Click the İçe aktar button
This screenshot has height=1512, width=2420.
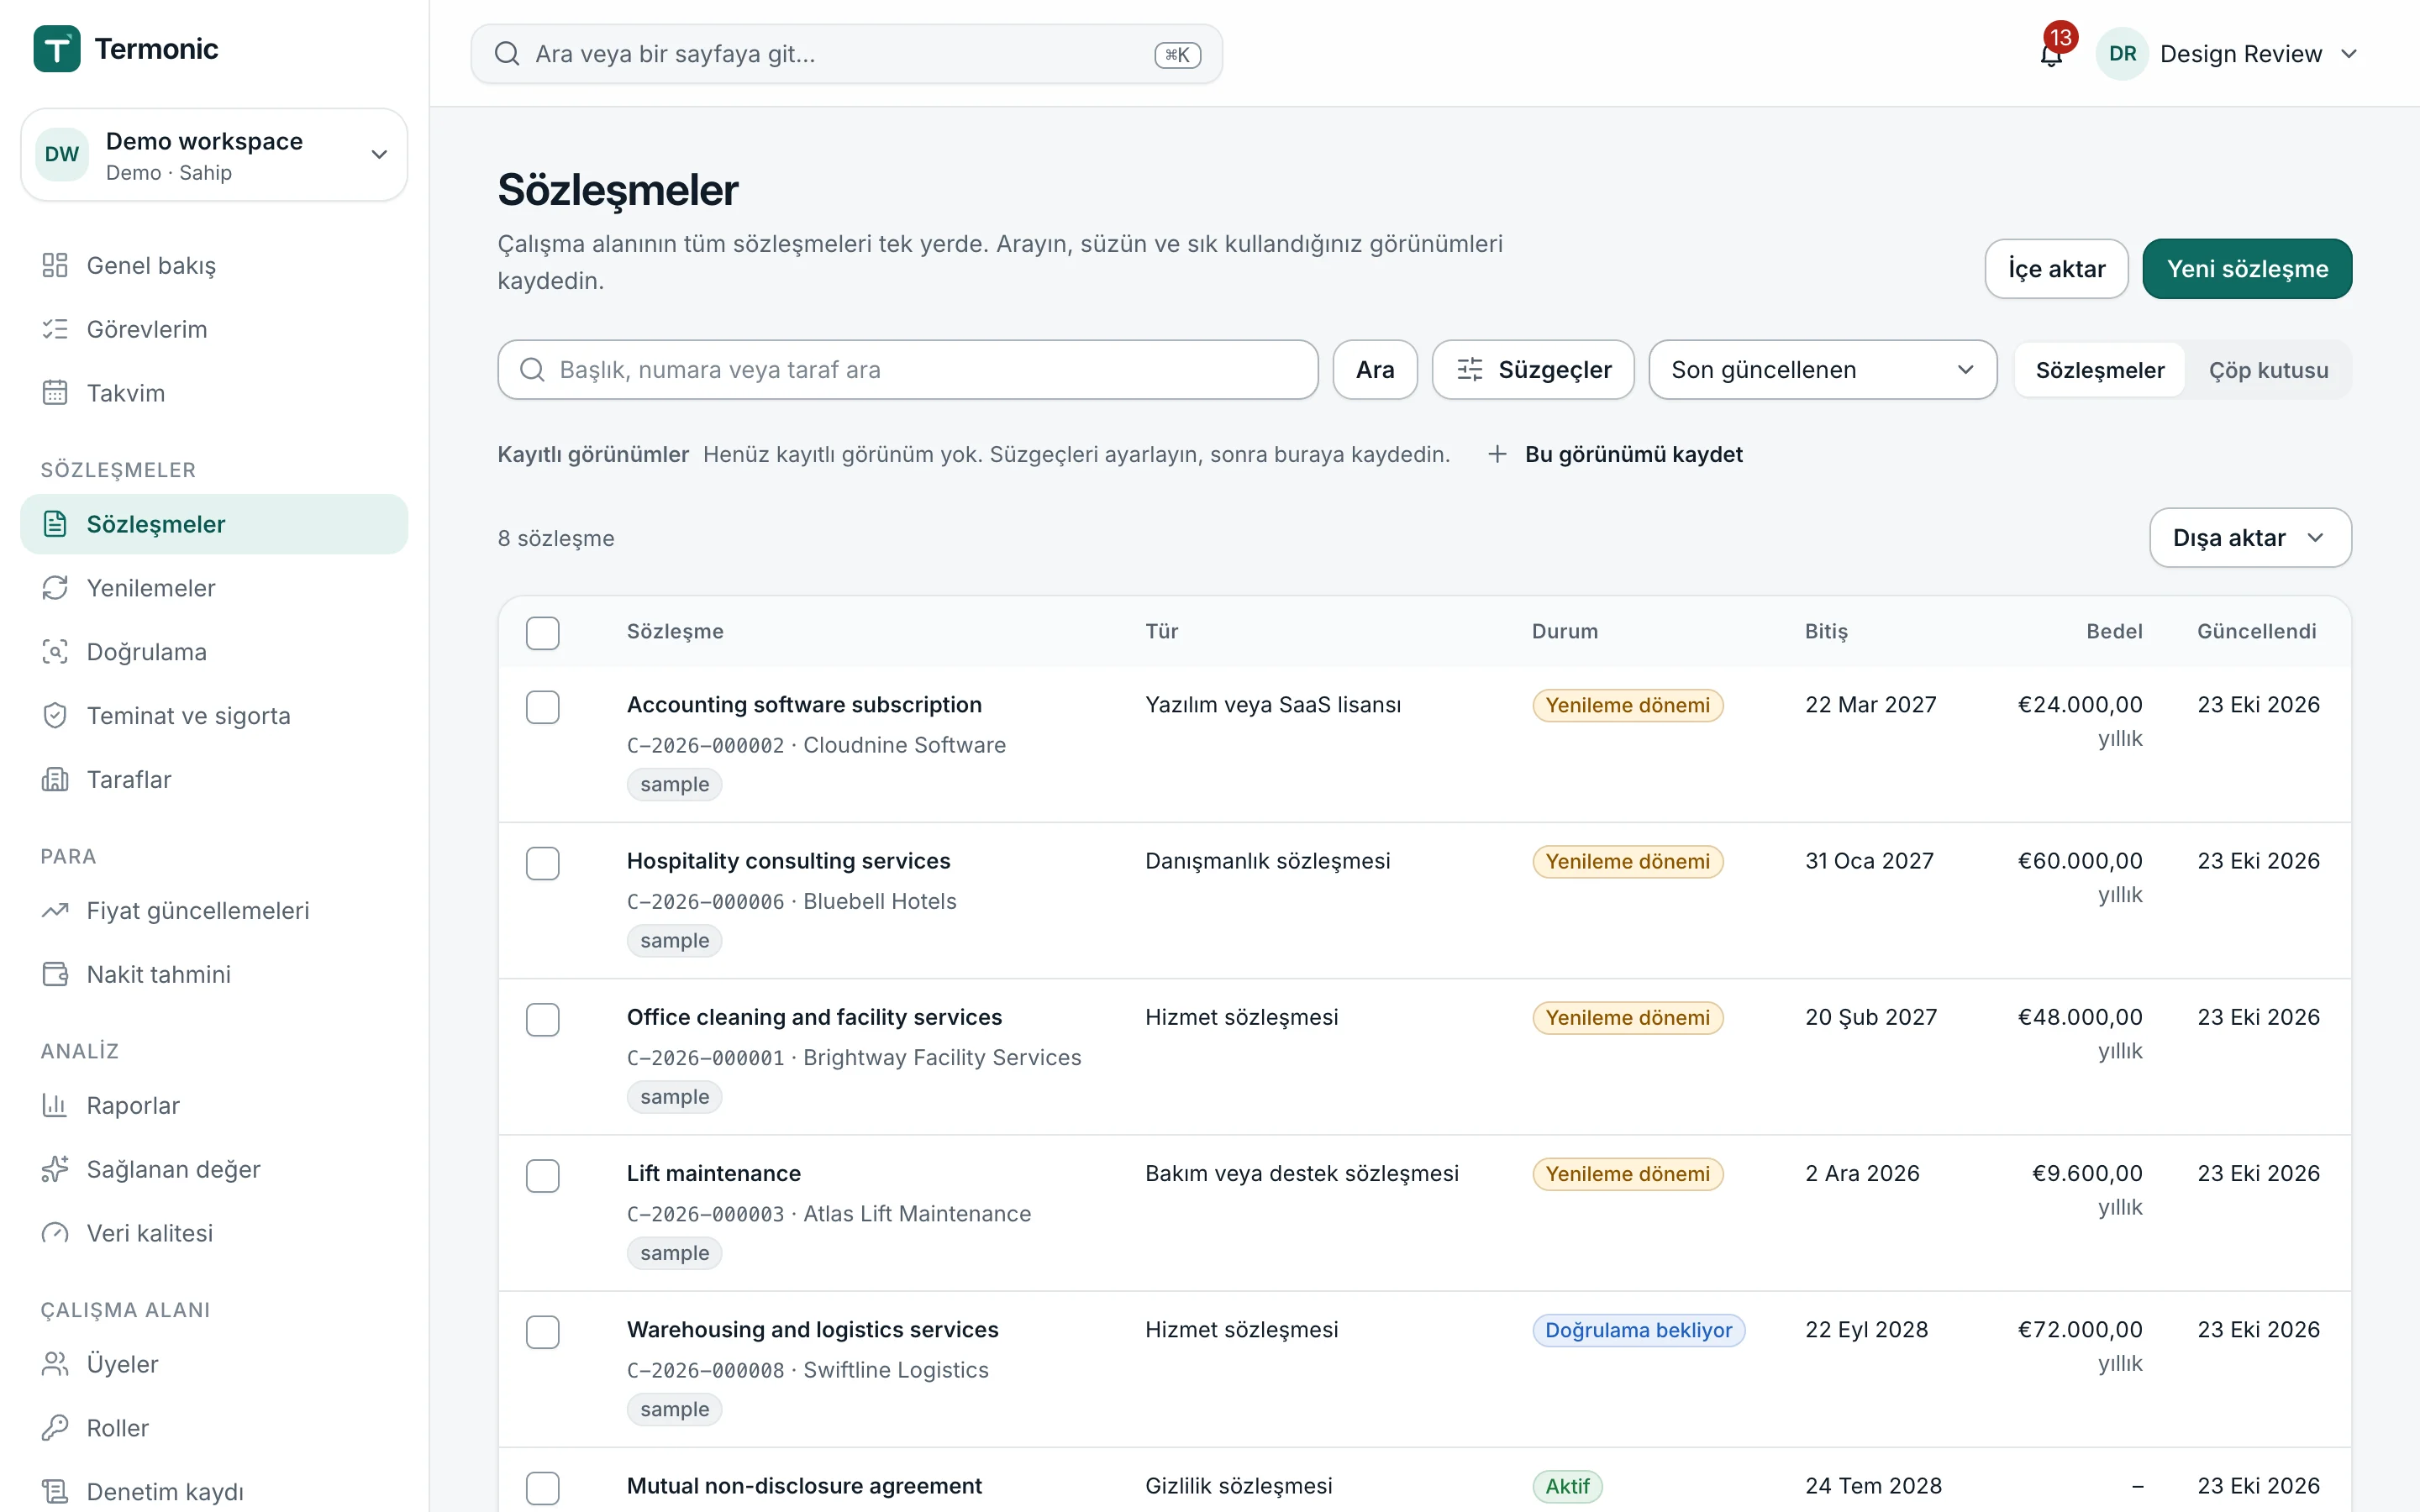tap(2056, 269)
